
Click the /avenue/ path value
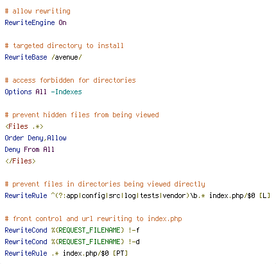click(x=67, y=57)
